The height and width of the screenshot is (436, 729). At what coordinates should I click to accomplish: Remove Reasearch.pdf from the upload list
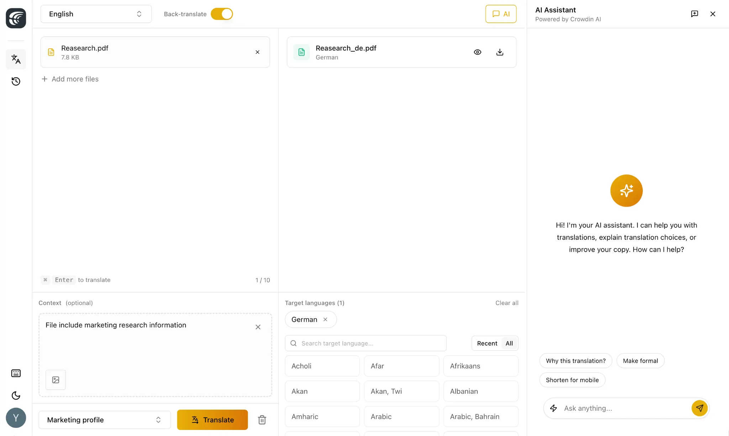pos(257,52)
